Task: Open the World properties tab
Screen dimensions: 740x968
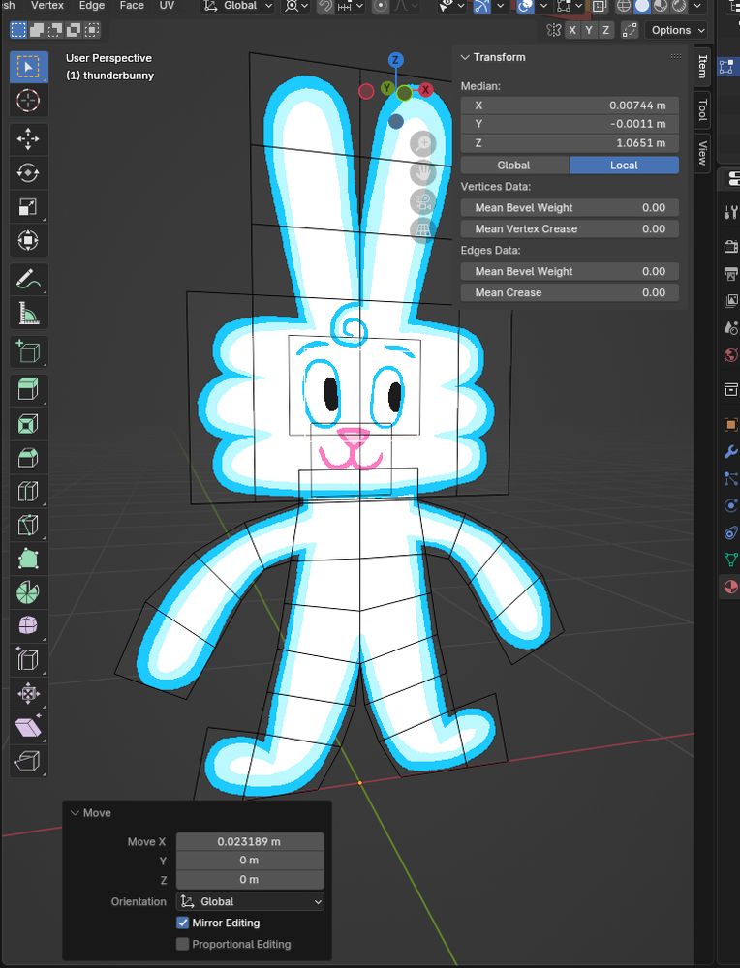Action: [x=730, y=355]
